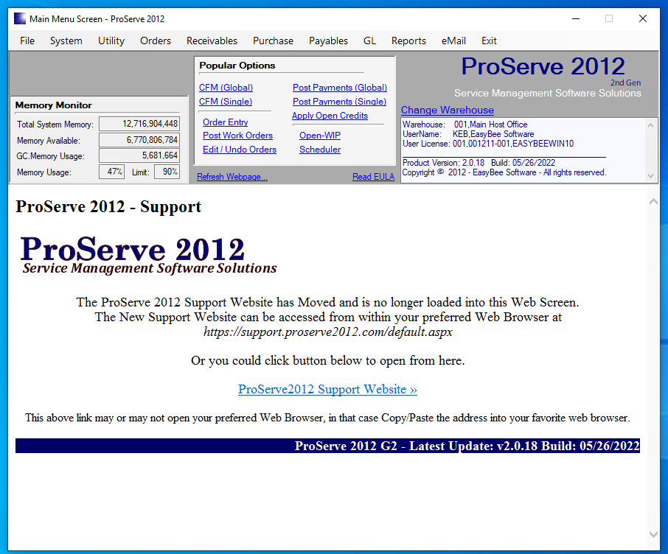Click 'Warehouse: 001,Main Host Office' text

(465, 125)
